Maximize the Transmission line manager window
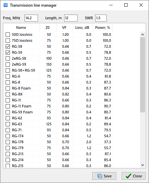This screenshot has width=149, height=183. (x=126, y=5)
